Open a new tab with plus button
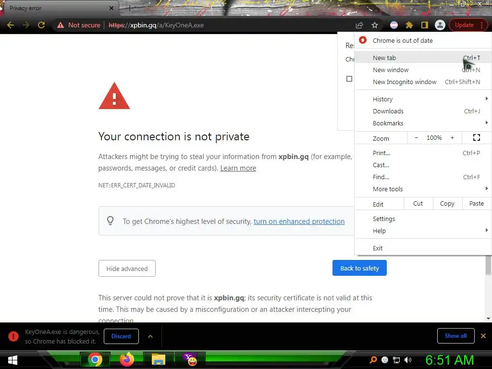The image size is (492, 369). coord(129,9)
